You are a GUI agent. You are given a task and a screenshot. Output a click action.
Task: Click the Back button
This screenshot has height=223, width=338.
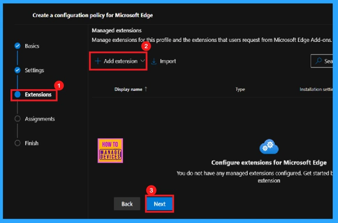127,204
